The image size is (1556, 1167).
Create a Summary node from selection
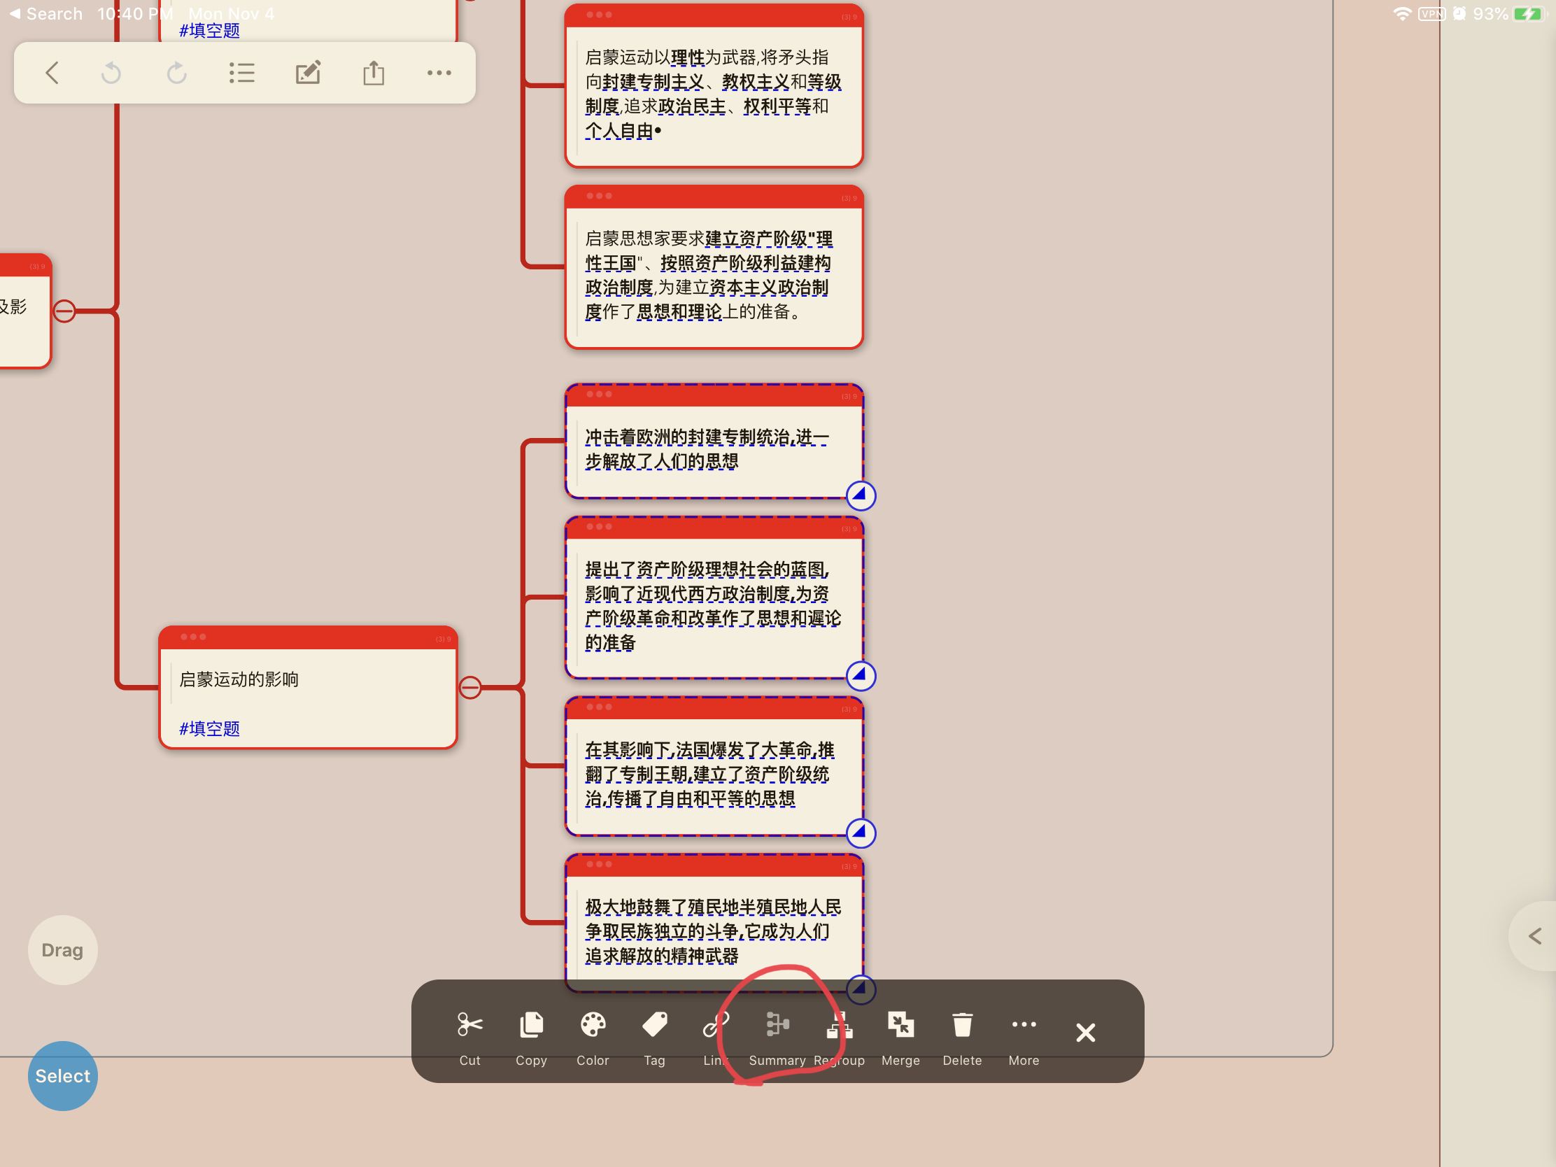(777, 1038)
